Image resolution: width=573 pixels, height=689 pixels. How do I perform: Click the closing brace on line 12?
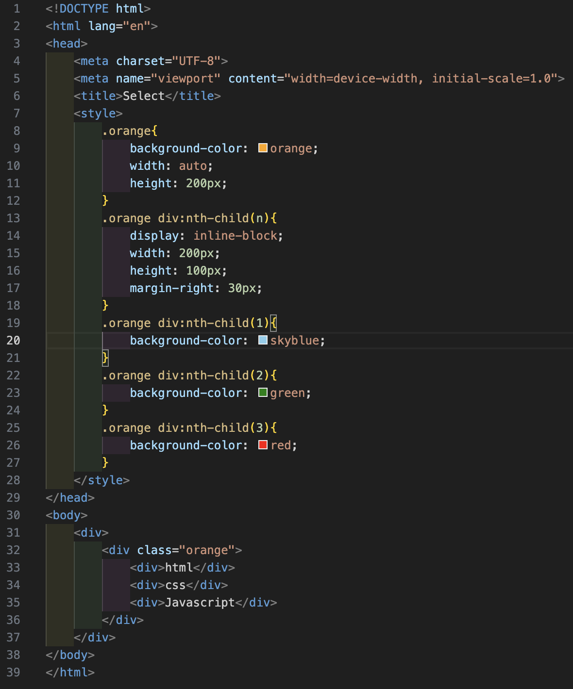(x=105, y=201)
